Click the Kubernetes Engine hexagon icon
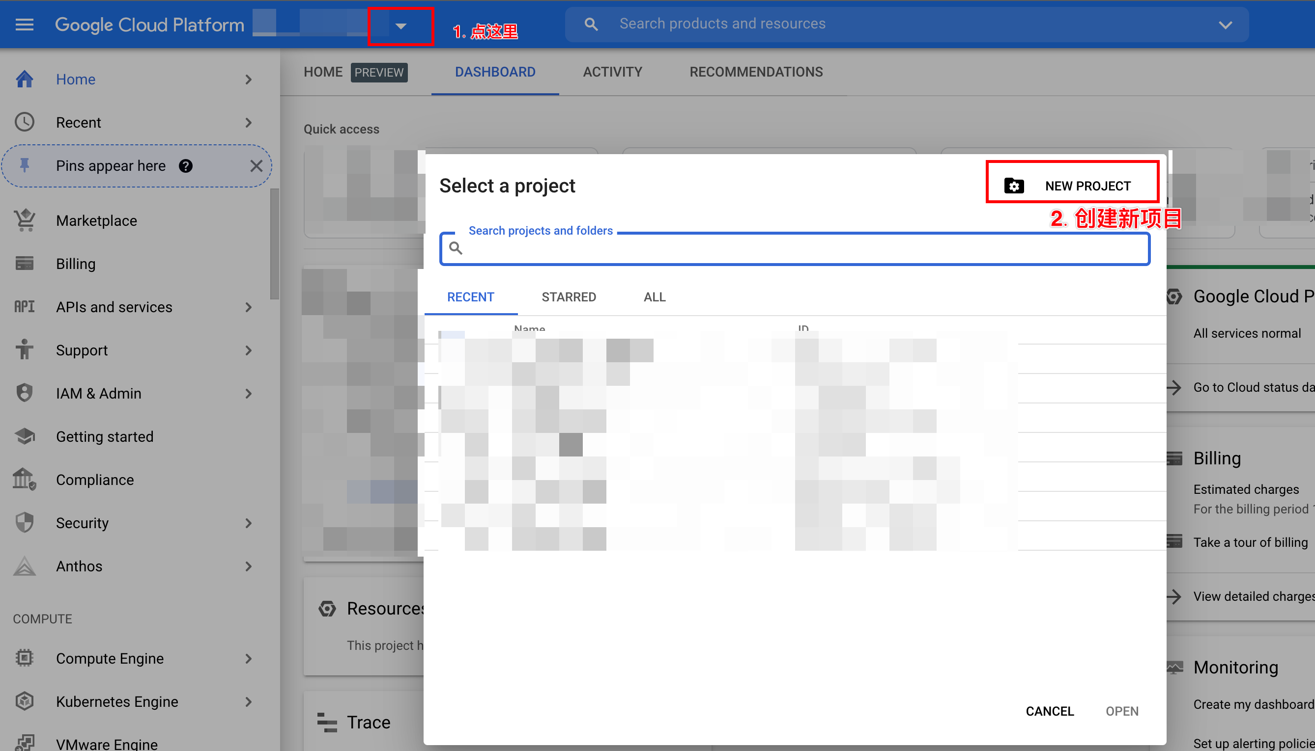The width and height of the screenshot is (1315, 751). (24, 701)
